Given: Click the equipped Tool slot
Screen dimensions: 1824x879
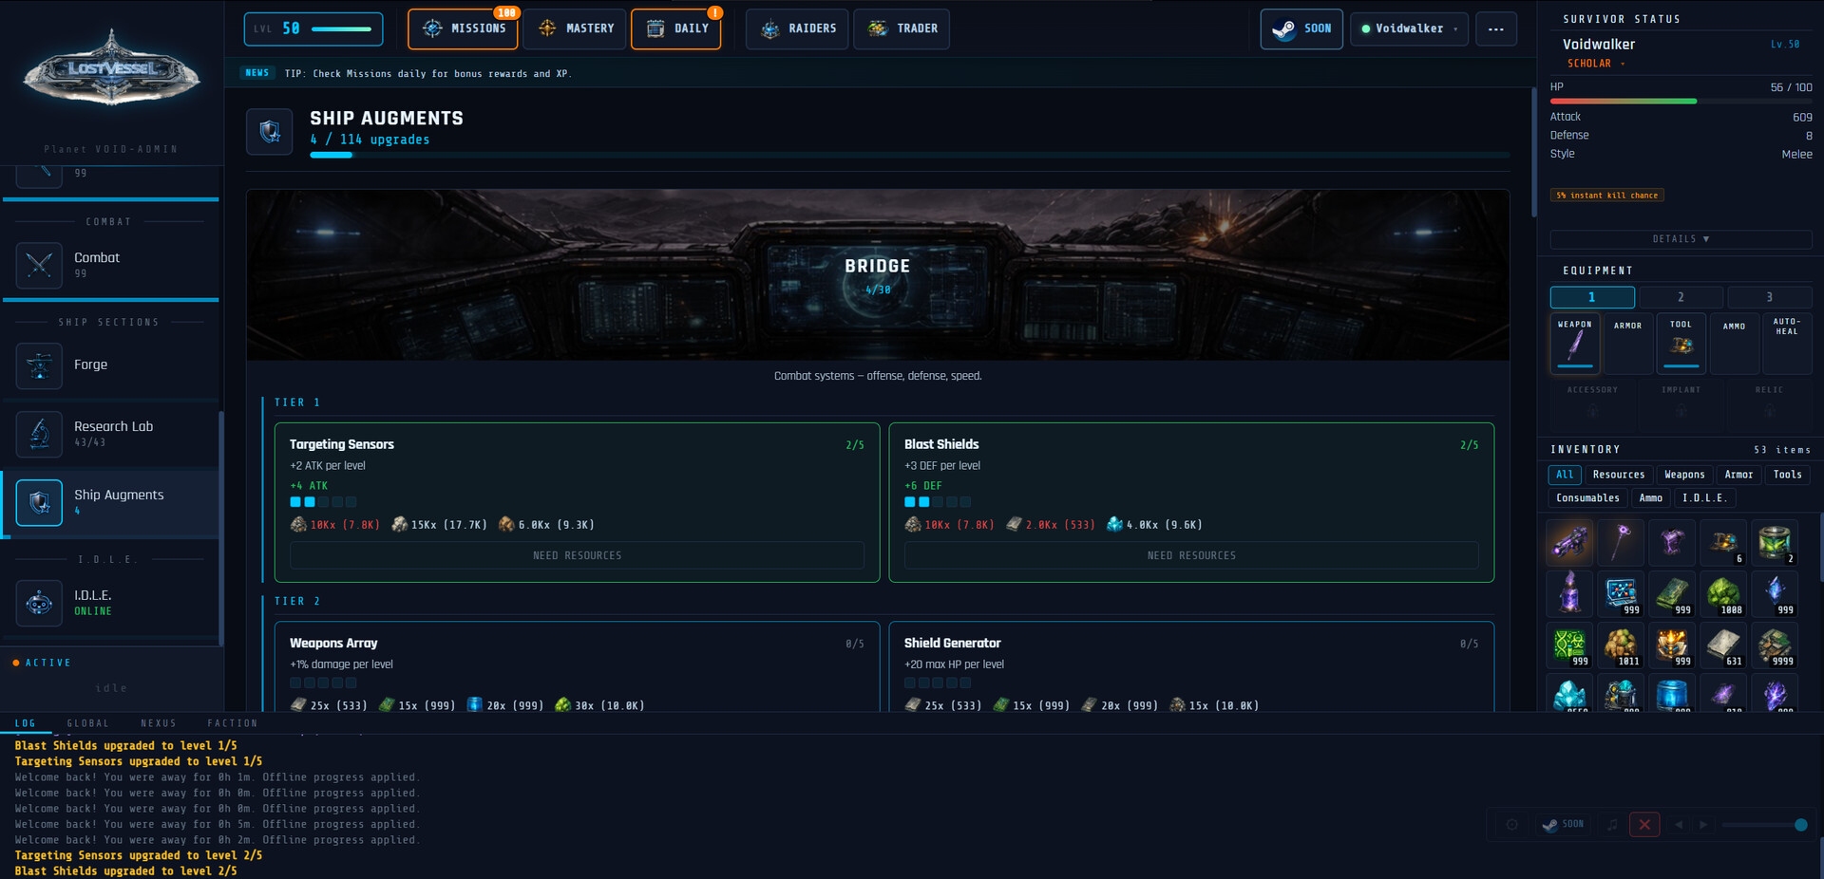Looking at the screenshot, I should click(x=1681, y=344).
